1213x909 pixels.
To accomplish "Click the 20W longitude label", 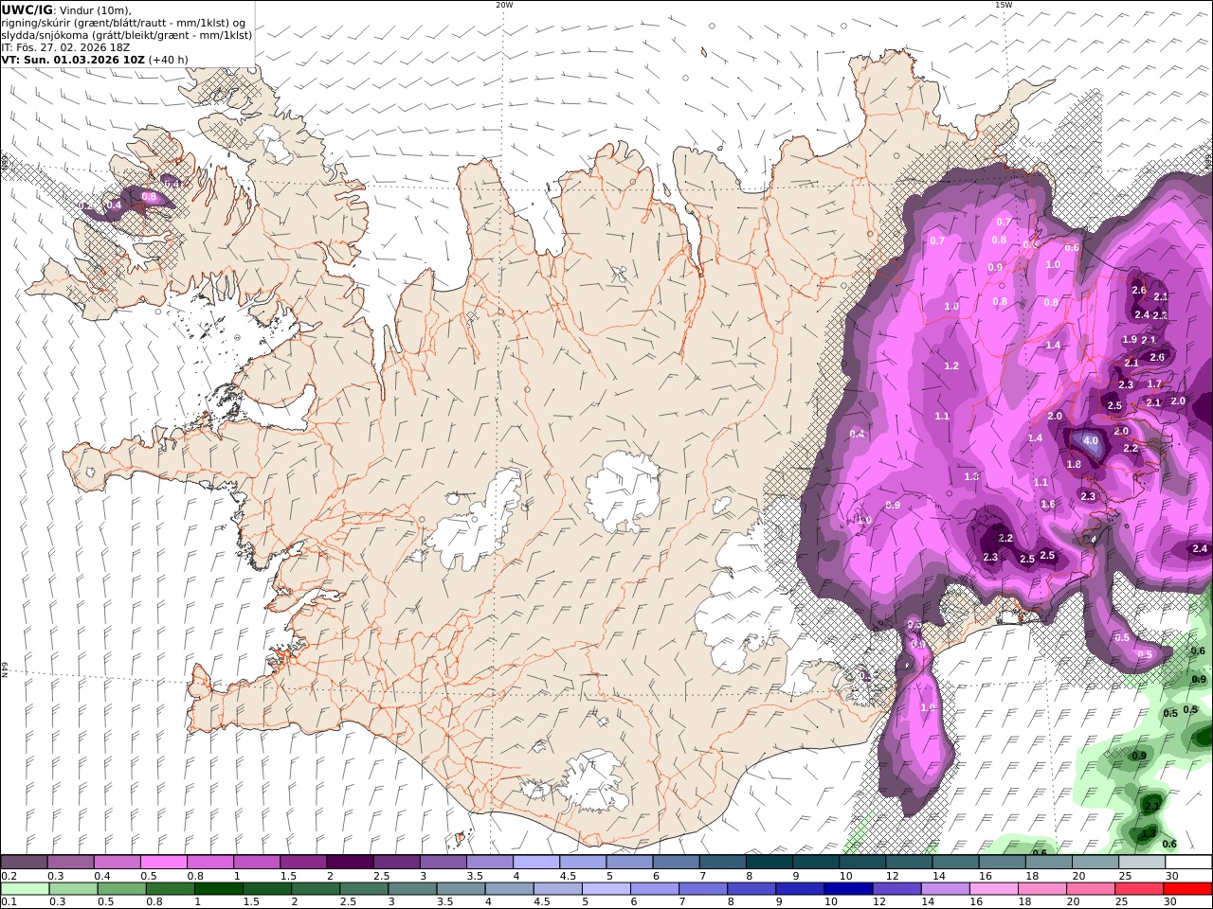I will (504, 5).
